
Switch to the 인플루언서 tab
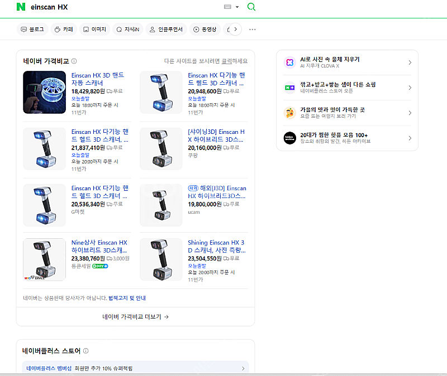click(x=166, y=30)
